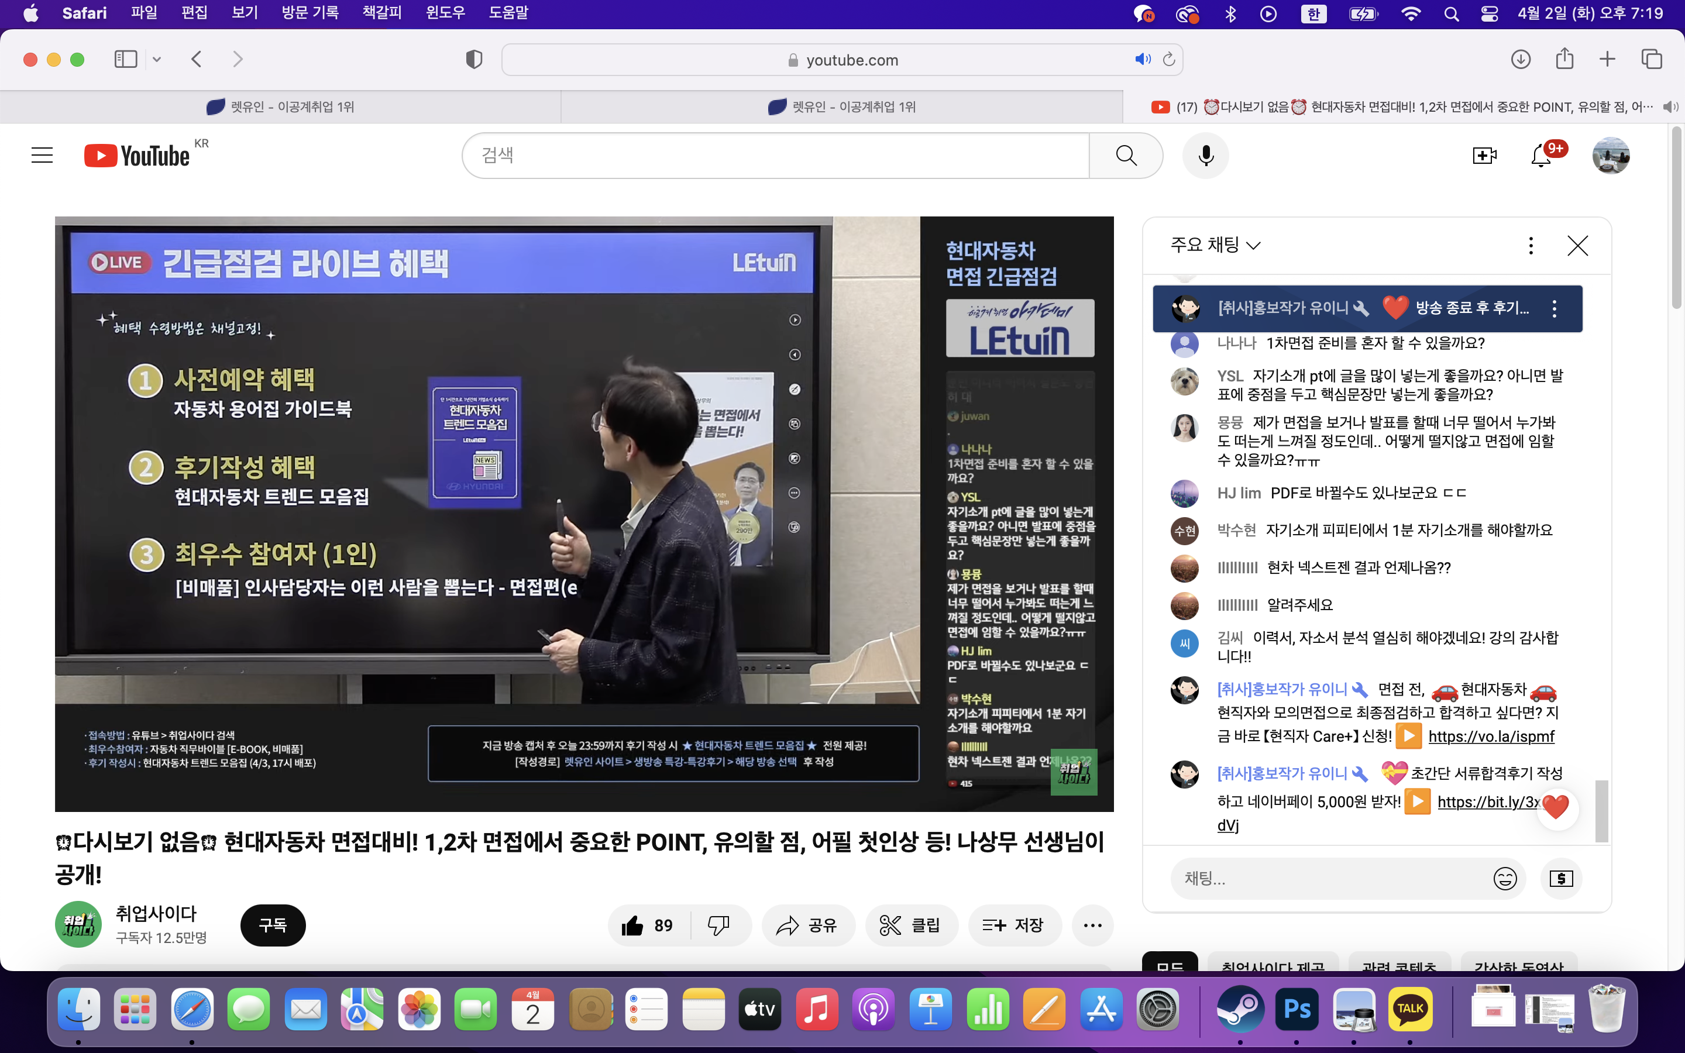This screenshot has height=1053, width=1685.
Task: Expand Safari tab group dropdown arrow
Action: [157, 59]
